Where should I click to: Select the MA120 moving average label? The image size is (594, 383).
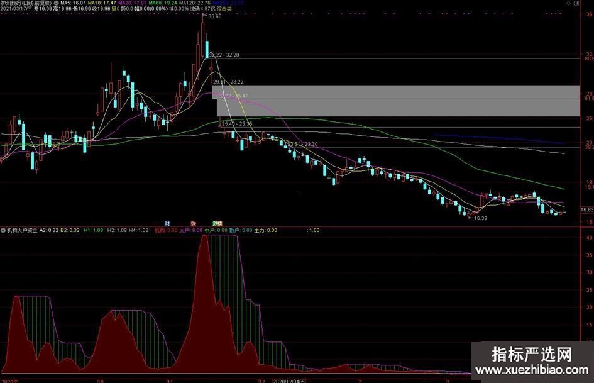194,3
